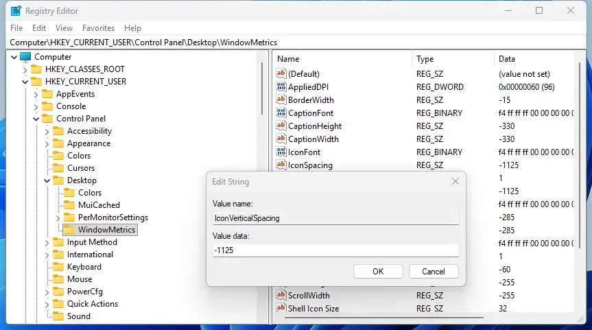Click the Keyboard folder icon
592x330 pixels.
tap(58, 267)
